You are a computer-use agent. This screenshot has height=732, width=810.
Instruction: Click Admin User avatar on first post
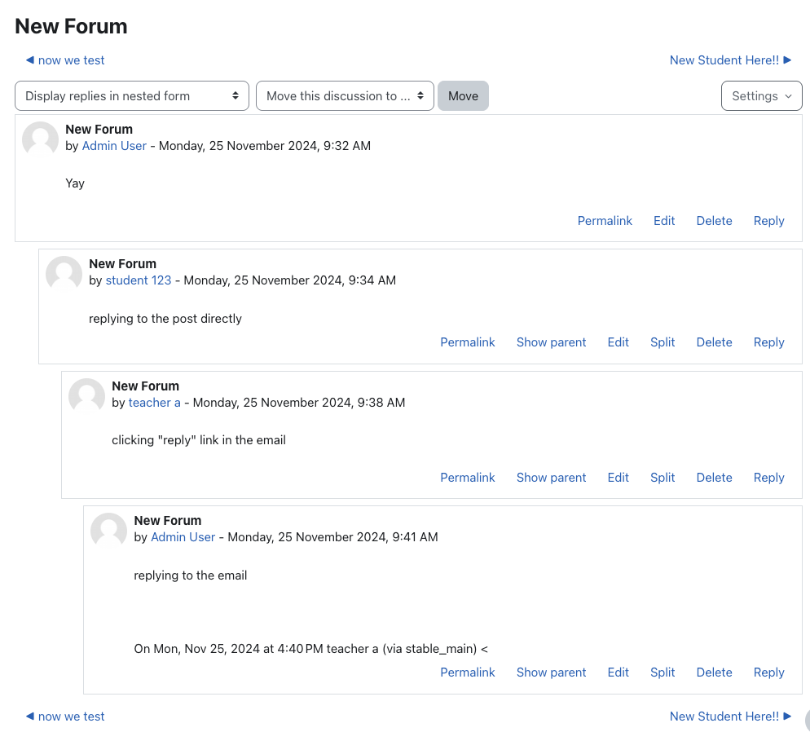40,139
